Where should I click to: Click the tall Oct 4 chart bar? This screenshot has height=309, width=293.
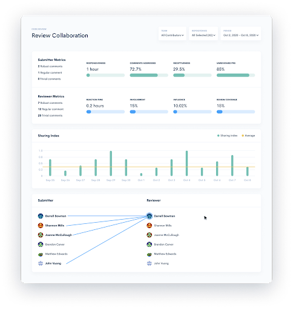186,164
